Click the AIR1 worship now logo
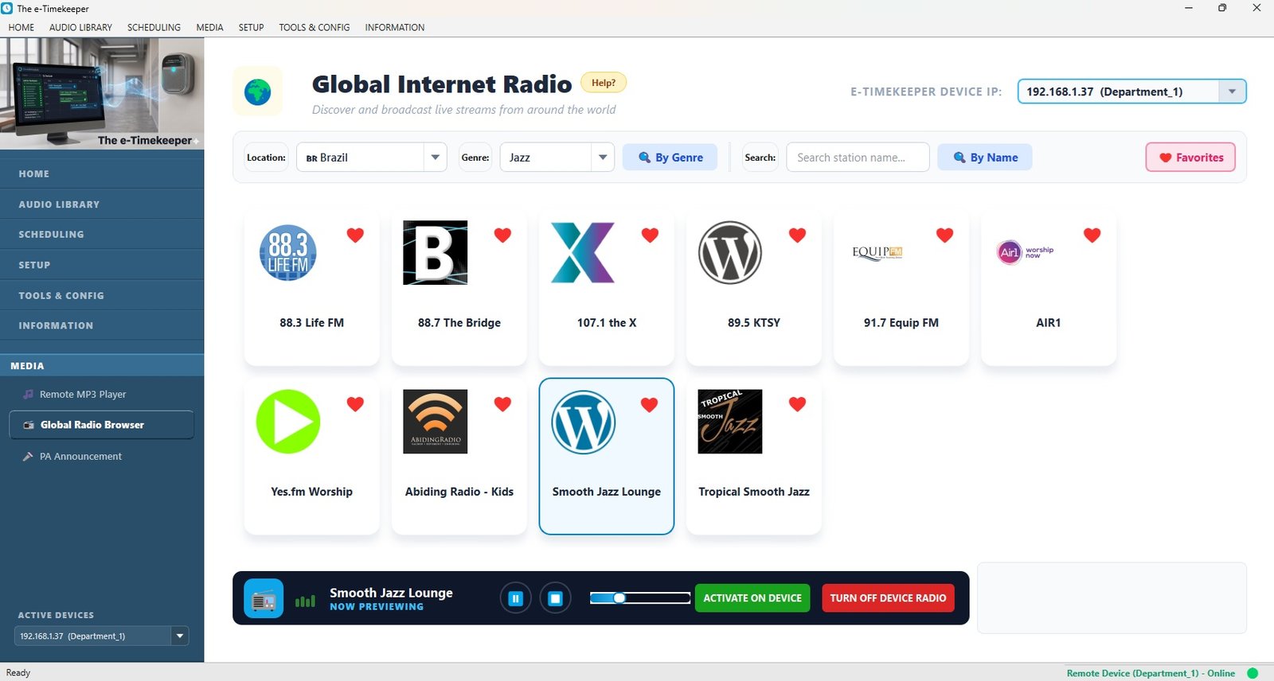This screenshot has width=1274, height=681. click(x=1025, y=252)
